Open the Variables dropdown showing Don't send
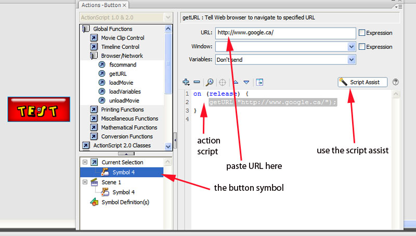The image size is (416, 236). (x=352, y=60)
